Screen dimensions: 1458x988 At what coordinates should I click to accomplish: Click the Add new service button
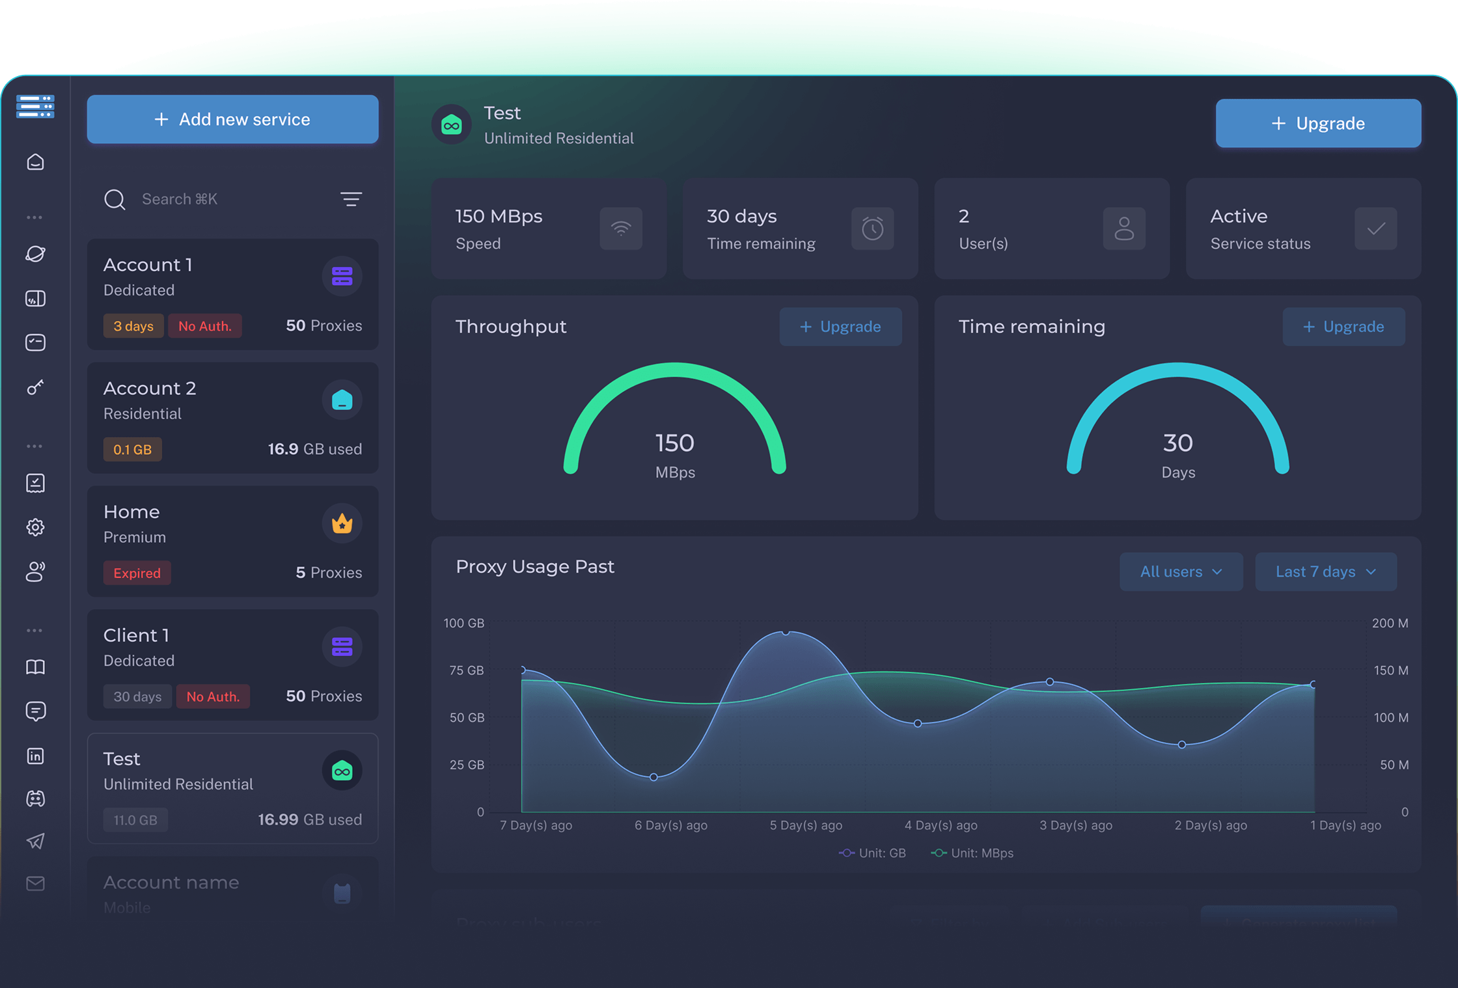232,119
